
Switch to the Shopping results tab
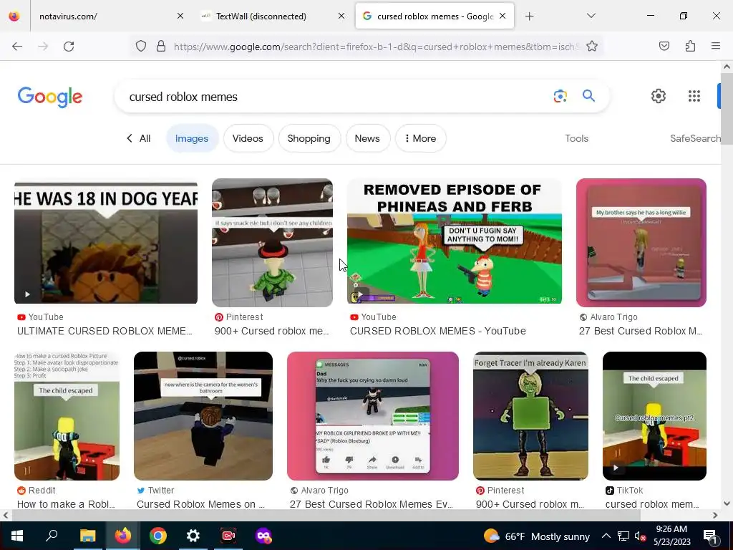point(309,138)
